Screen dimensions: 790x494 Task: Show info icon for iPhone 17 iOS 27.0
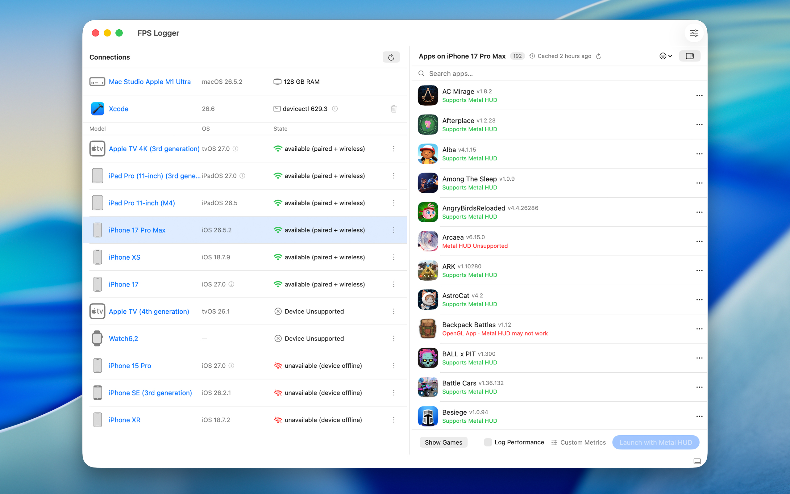click(231, 284)
